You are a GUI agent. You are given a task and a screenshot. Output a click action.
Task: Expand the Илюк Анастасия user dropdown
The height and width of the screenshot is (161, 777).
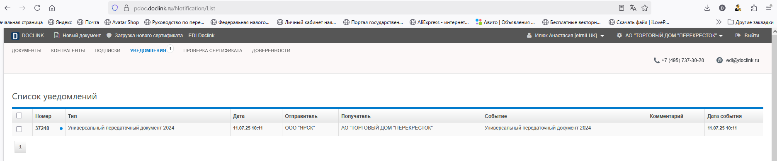[565, 36]
